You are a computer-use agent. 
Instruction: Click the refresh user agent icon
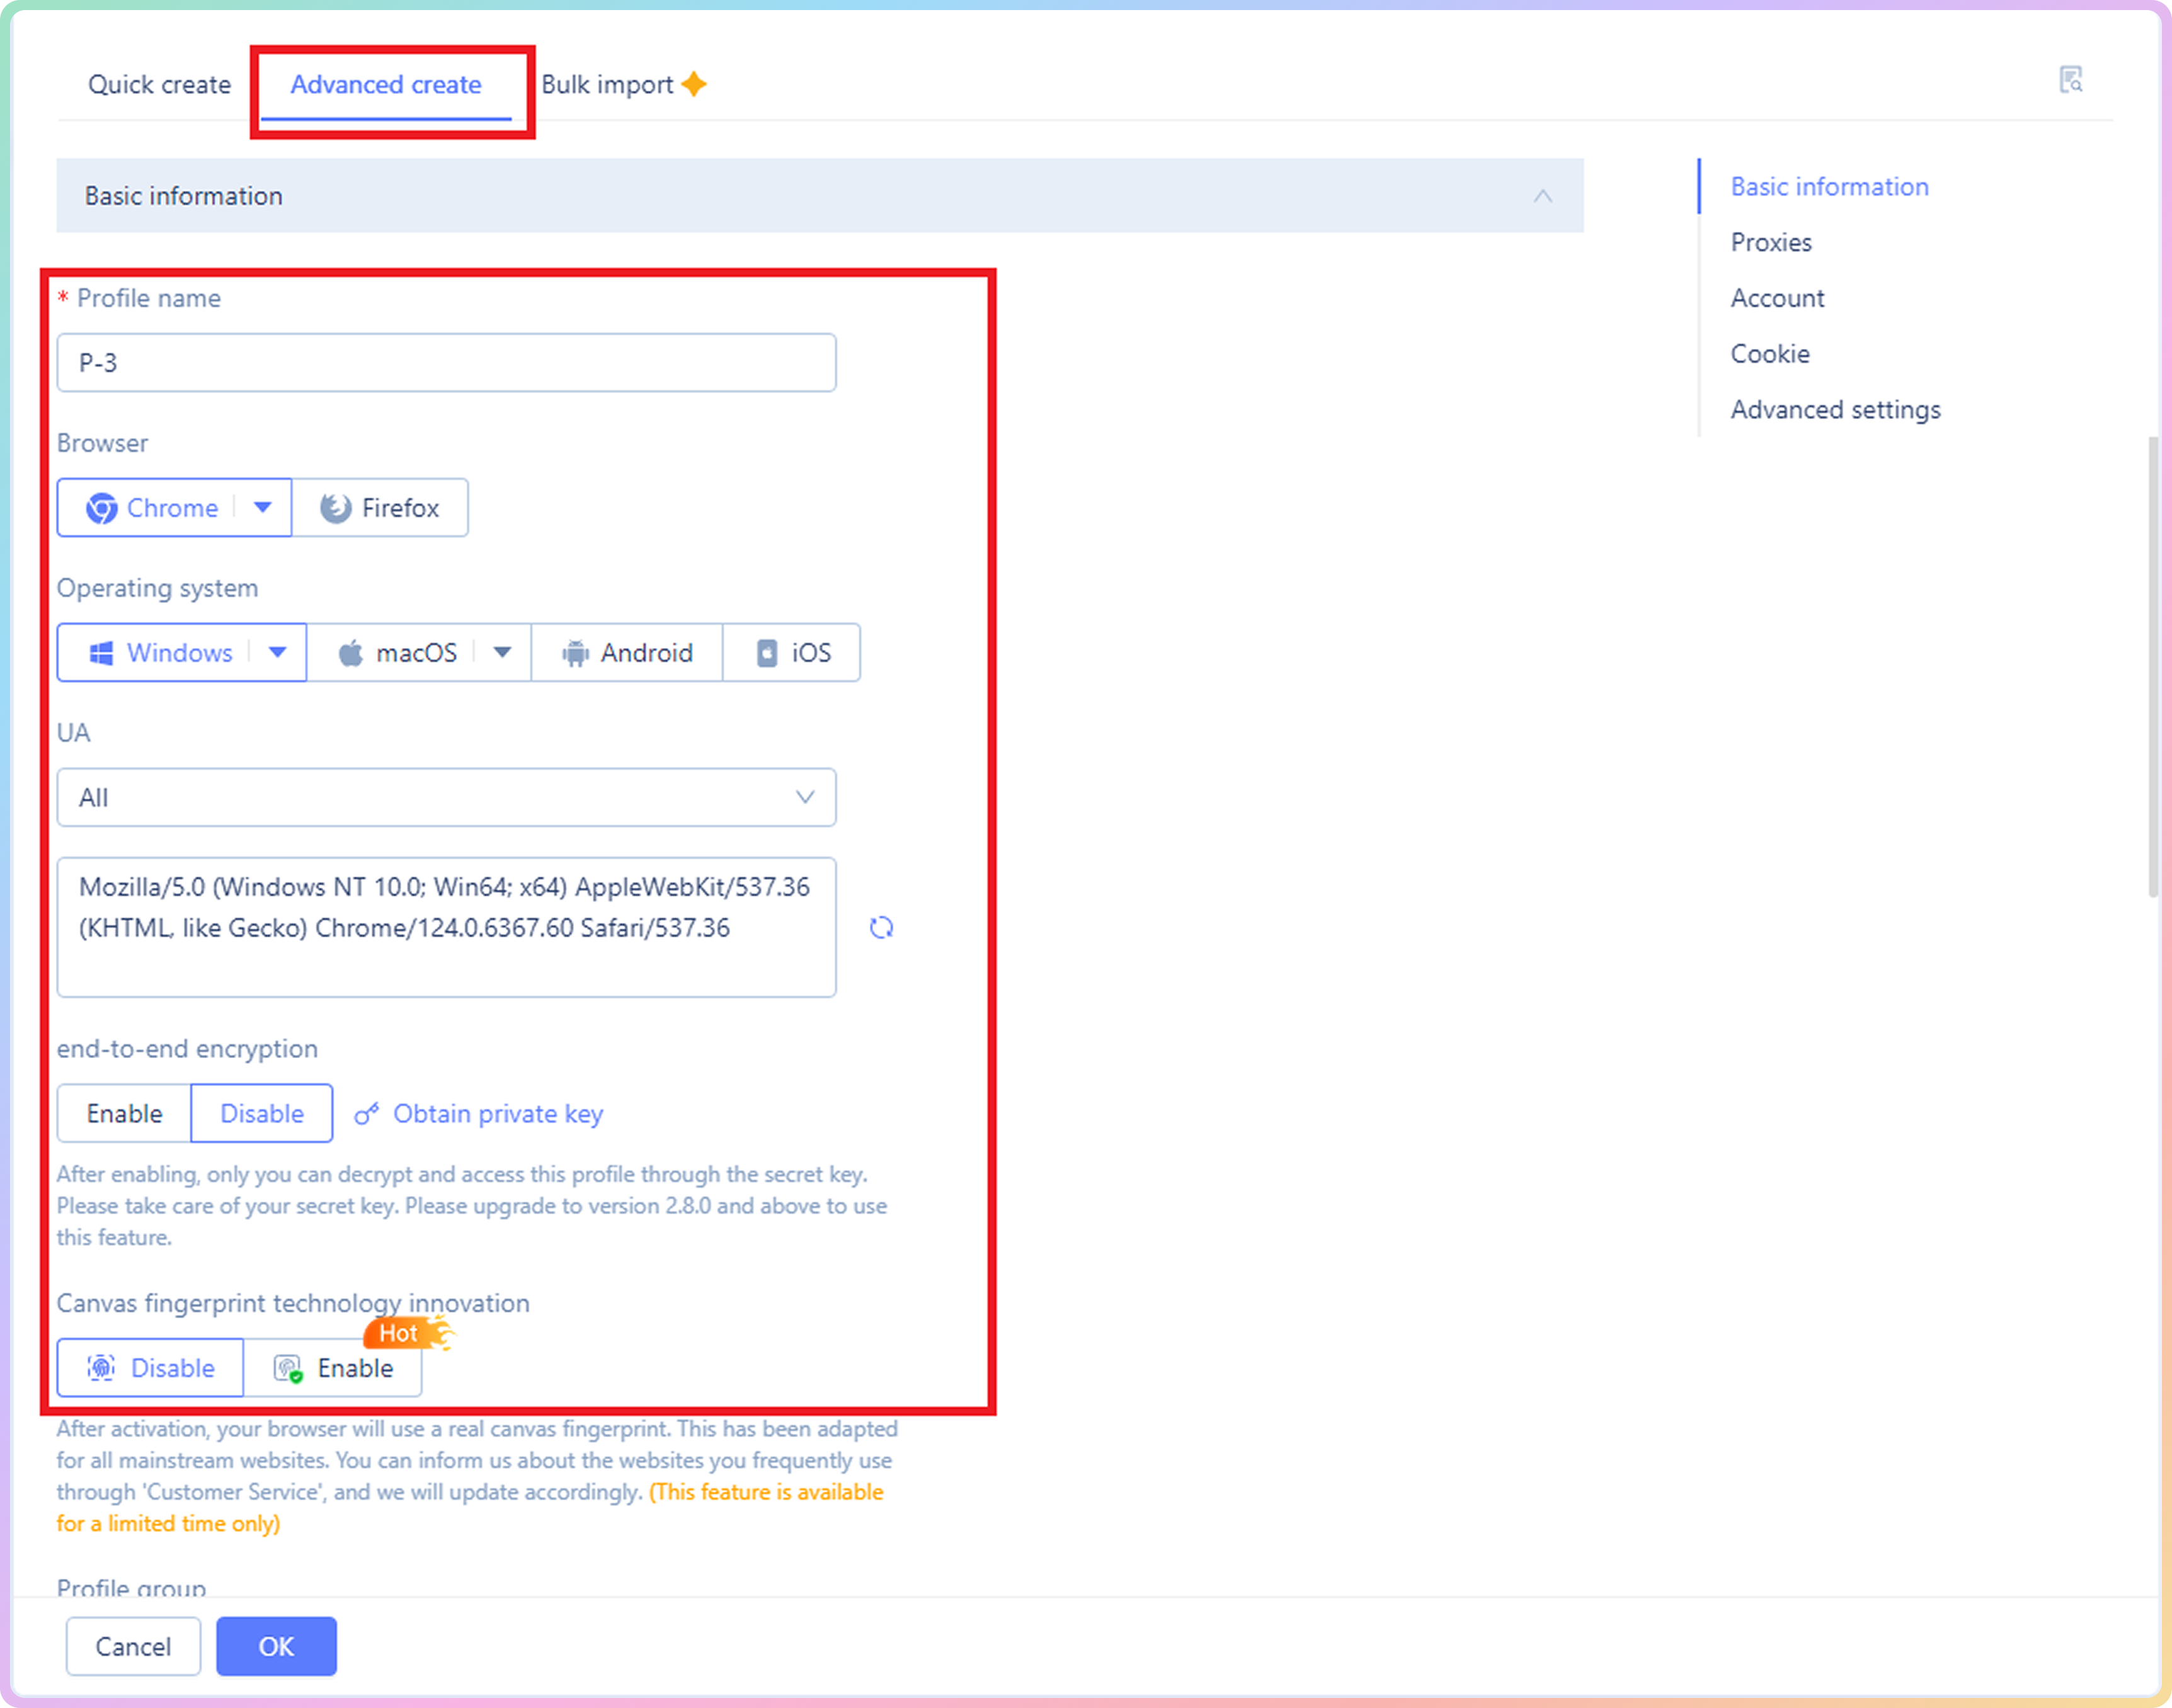pyautogui.click(x=881, y=928)
